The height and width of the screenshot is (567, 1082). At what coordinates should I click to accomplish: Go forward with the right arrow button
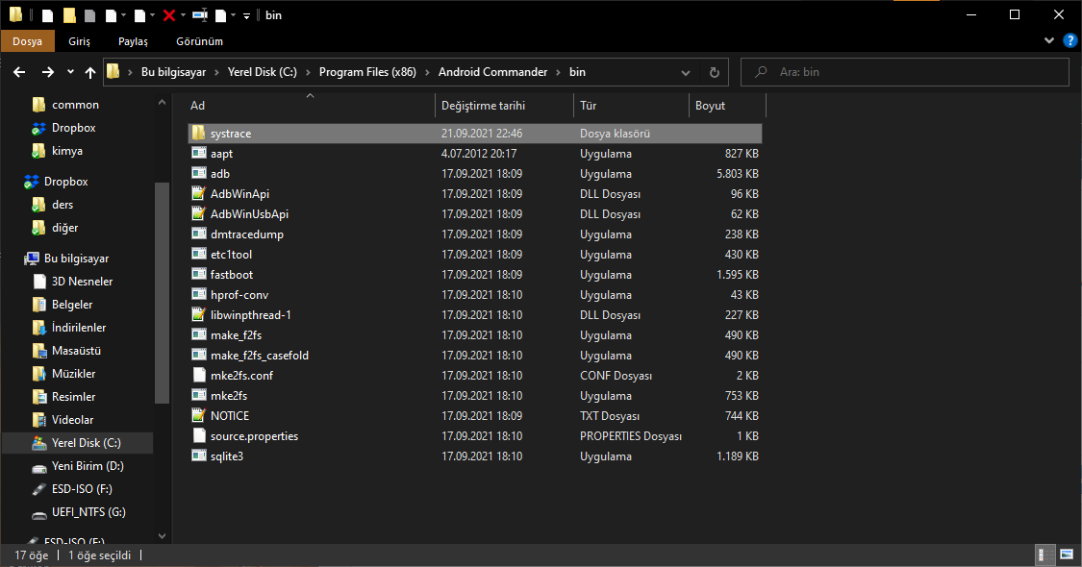tap(48, 72)
